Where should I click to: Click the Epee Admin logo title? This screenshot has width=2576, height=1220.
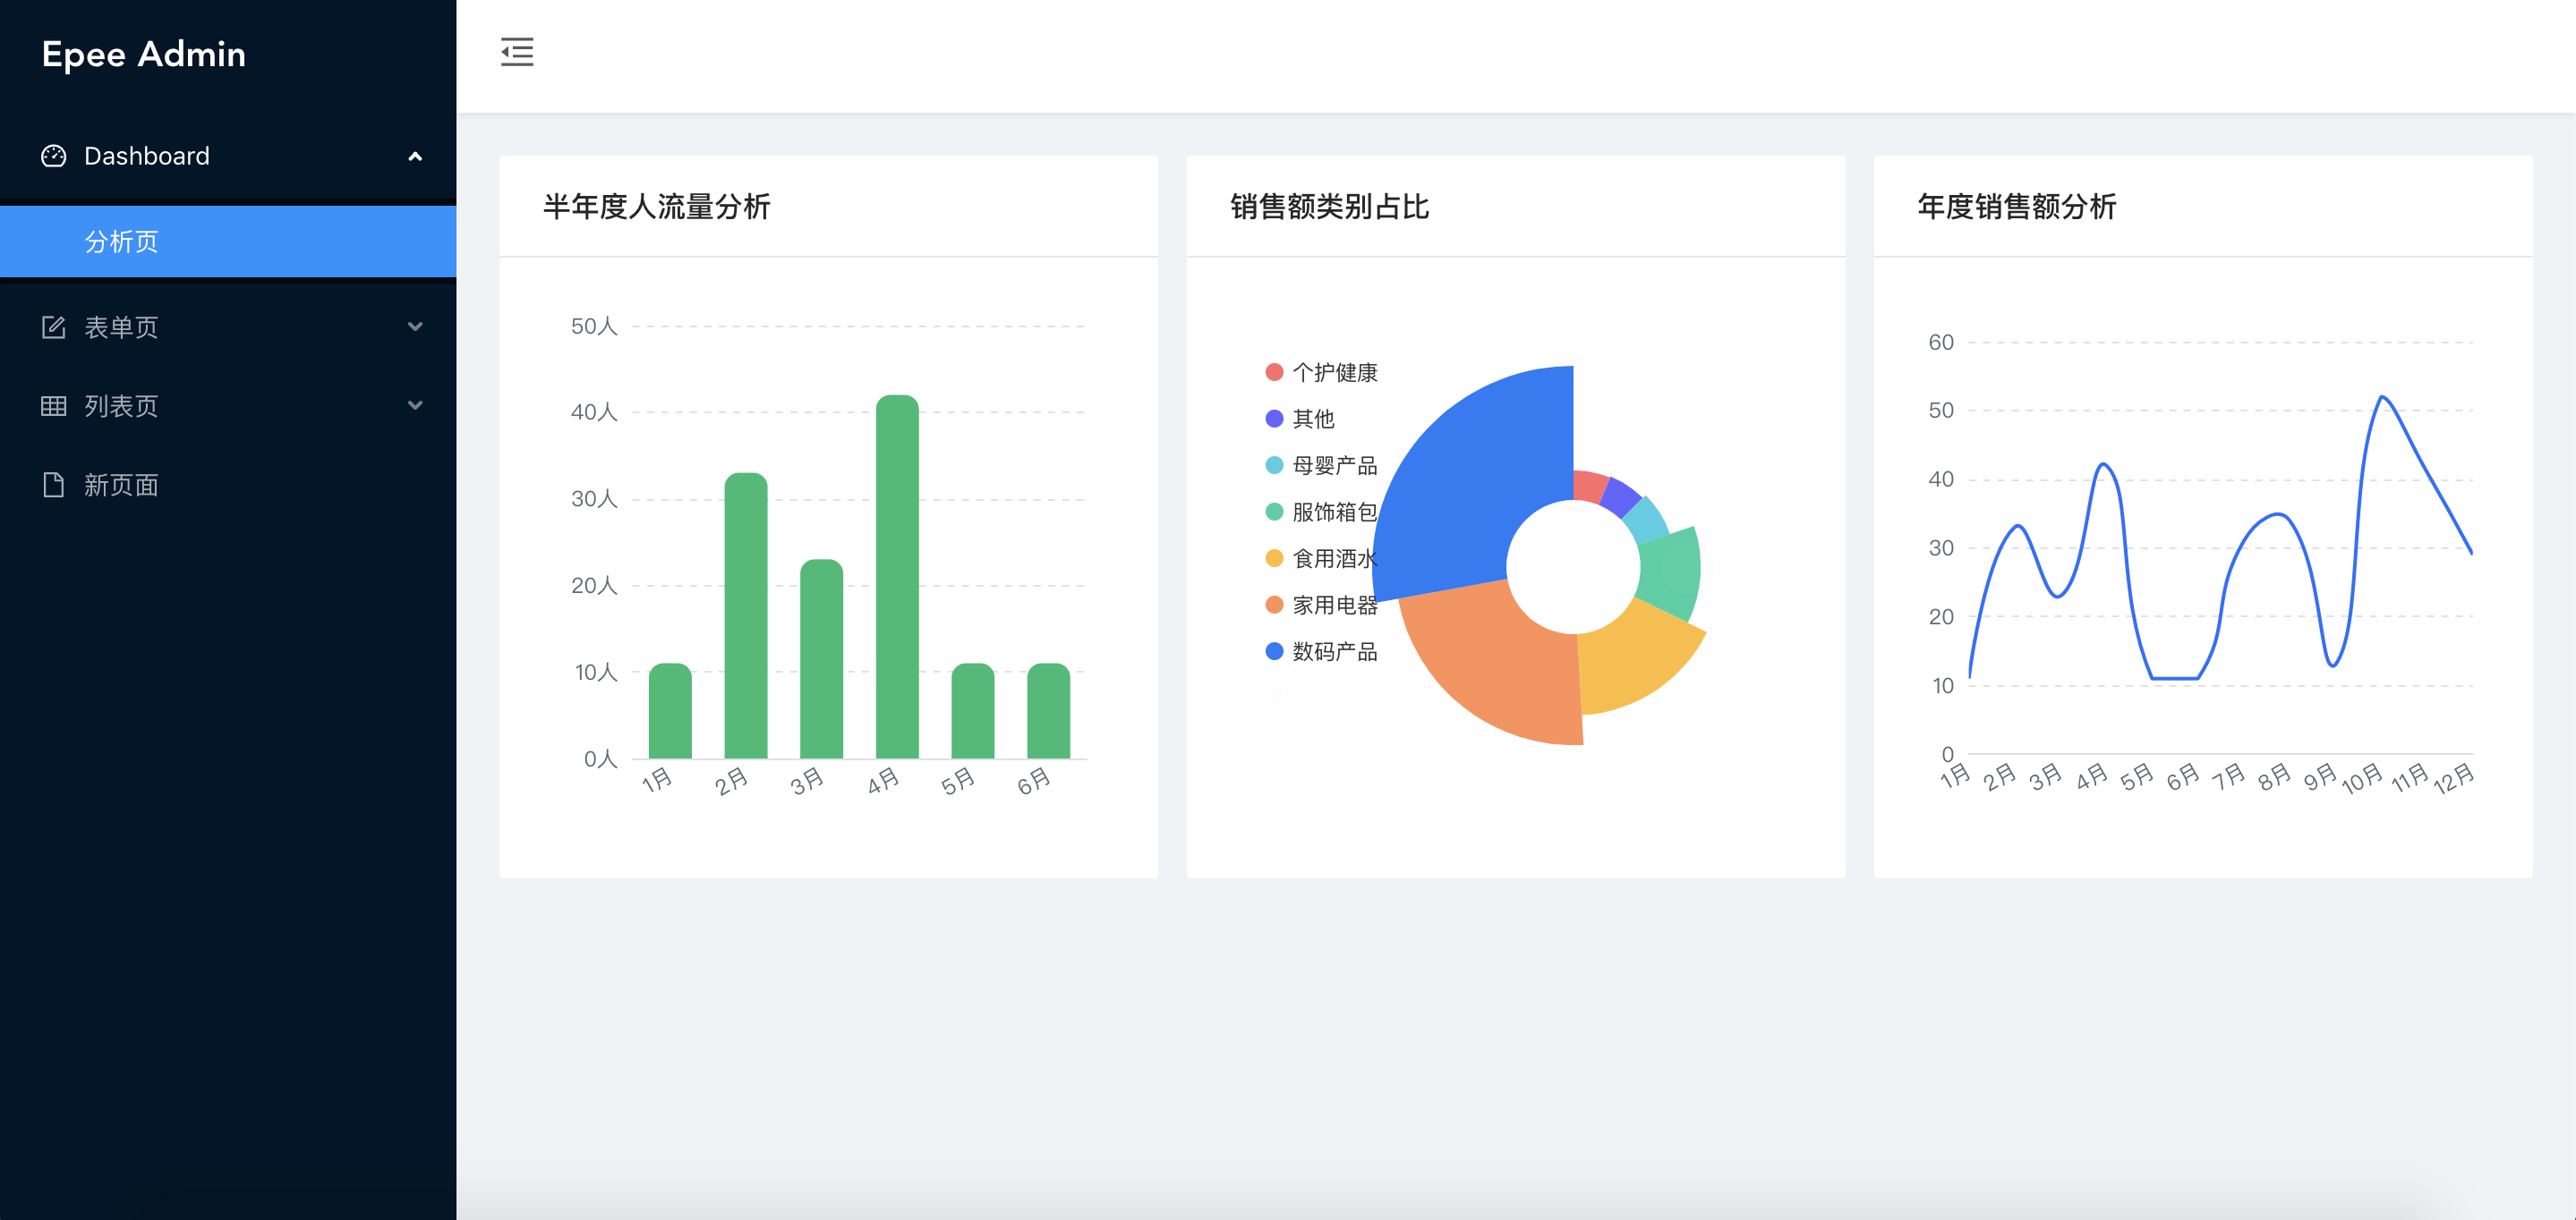(144, 54)
